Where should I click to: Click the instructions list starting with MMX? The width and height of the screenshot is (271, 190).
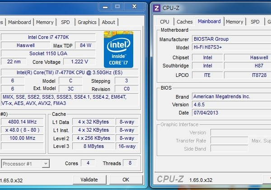(x=70, y=100)
